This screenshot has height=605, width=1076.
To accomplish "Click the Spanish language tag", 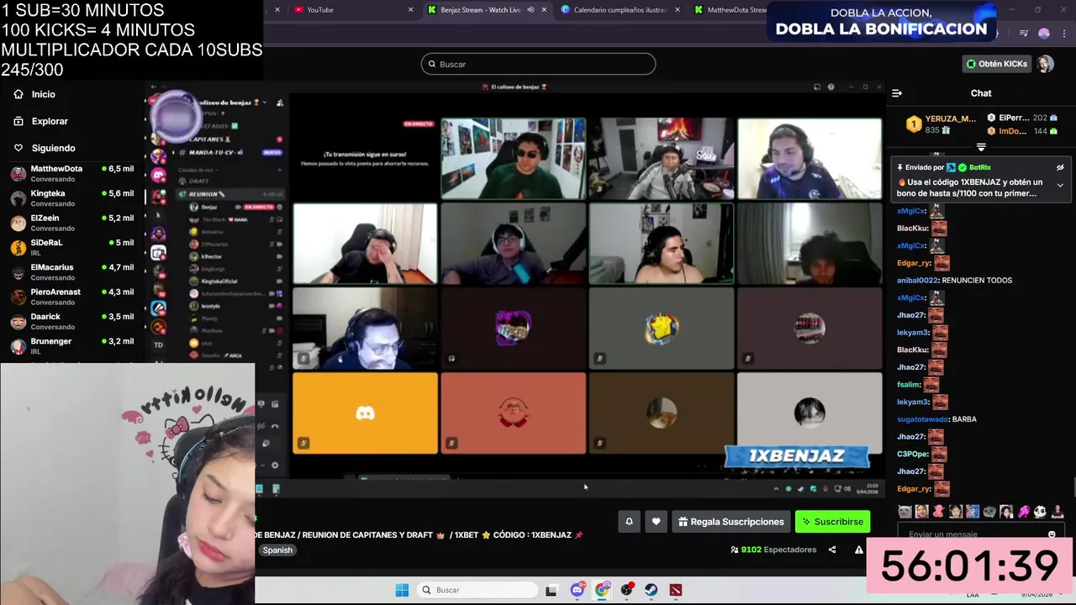I will [x=277, y=550].
